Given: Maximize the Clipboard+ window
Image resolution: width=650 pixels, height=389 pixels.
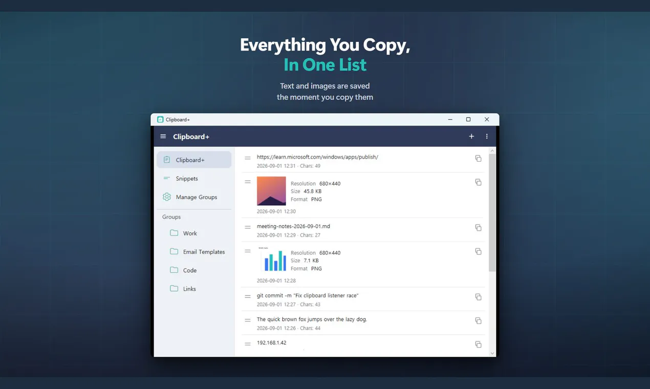Looking at the screenshot, I should click(x=468, y=119).
